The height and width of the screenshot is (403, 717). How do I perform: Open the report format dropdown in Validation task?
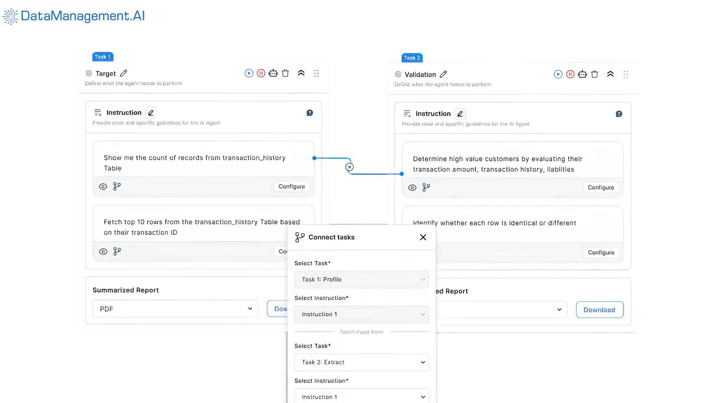(501, 310)
